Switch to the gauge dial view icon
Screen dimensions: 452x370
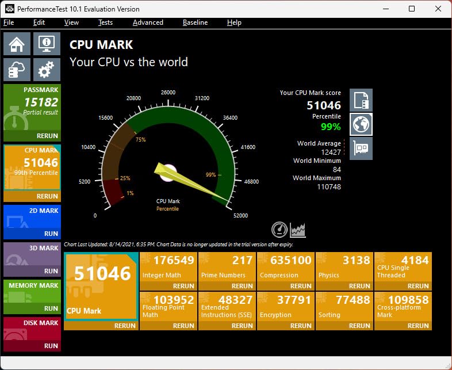pyautogui.click(x=279, y=230)
